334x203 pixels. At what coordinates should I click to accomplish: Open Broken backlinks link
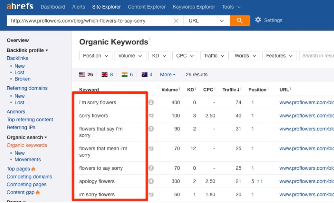[x=22, y=79]
